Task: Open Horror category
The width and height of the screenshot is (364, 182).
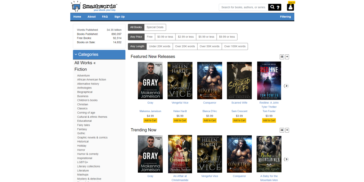Action: point(81,150)
